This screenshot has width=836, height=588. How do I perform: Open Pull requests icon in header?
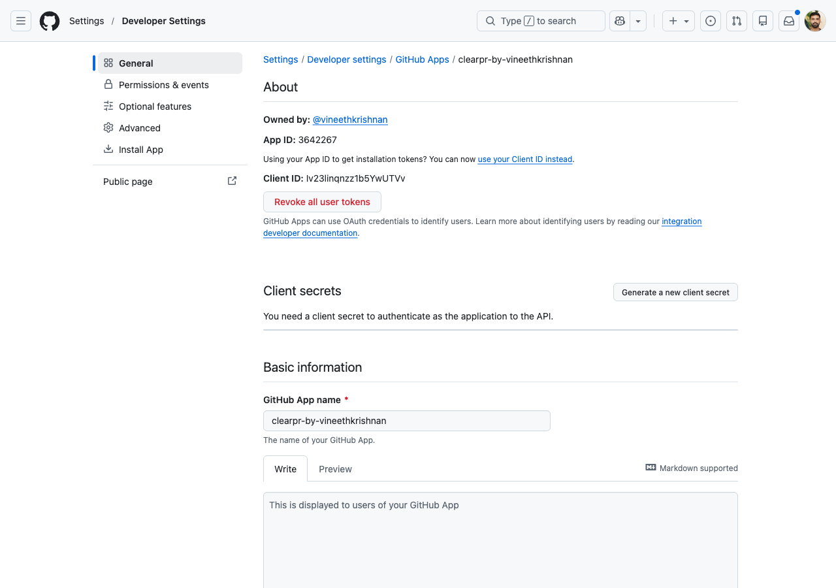click(x=737, y=21)
